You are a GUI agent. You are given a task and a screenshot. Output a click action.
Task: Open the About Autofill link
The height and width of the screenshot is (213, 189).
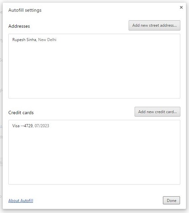click(x=21, y=200)
